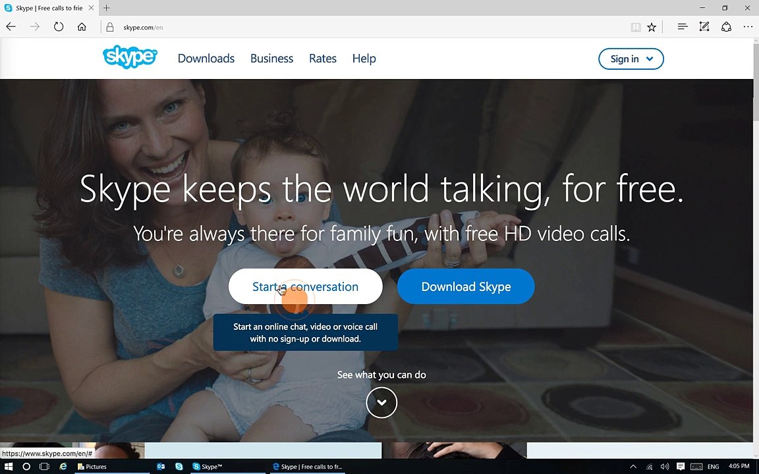Click the Download Skype button

point(466,286)
